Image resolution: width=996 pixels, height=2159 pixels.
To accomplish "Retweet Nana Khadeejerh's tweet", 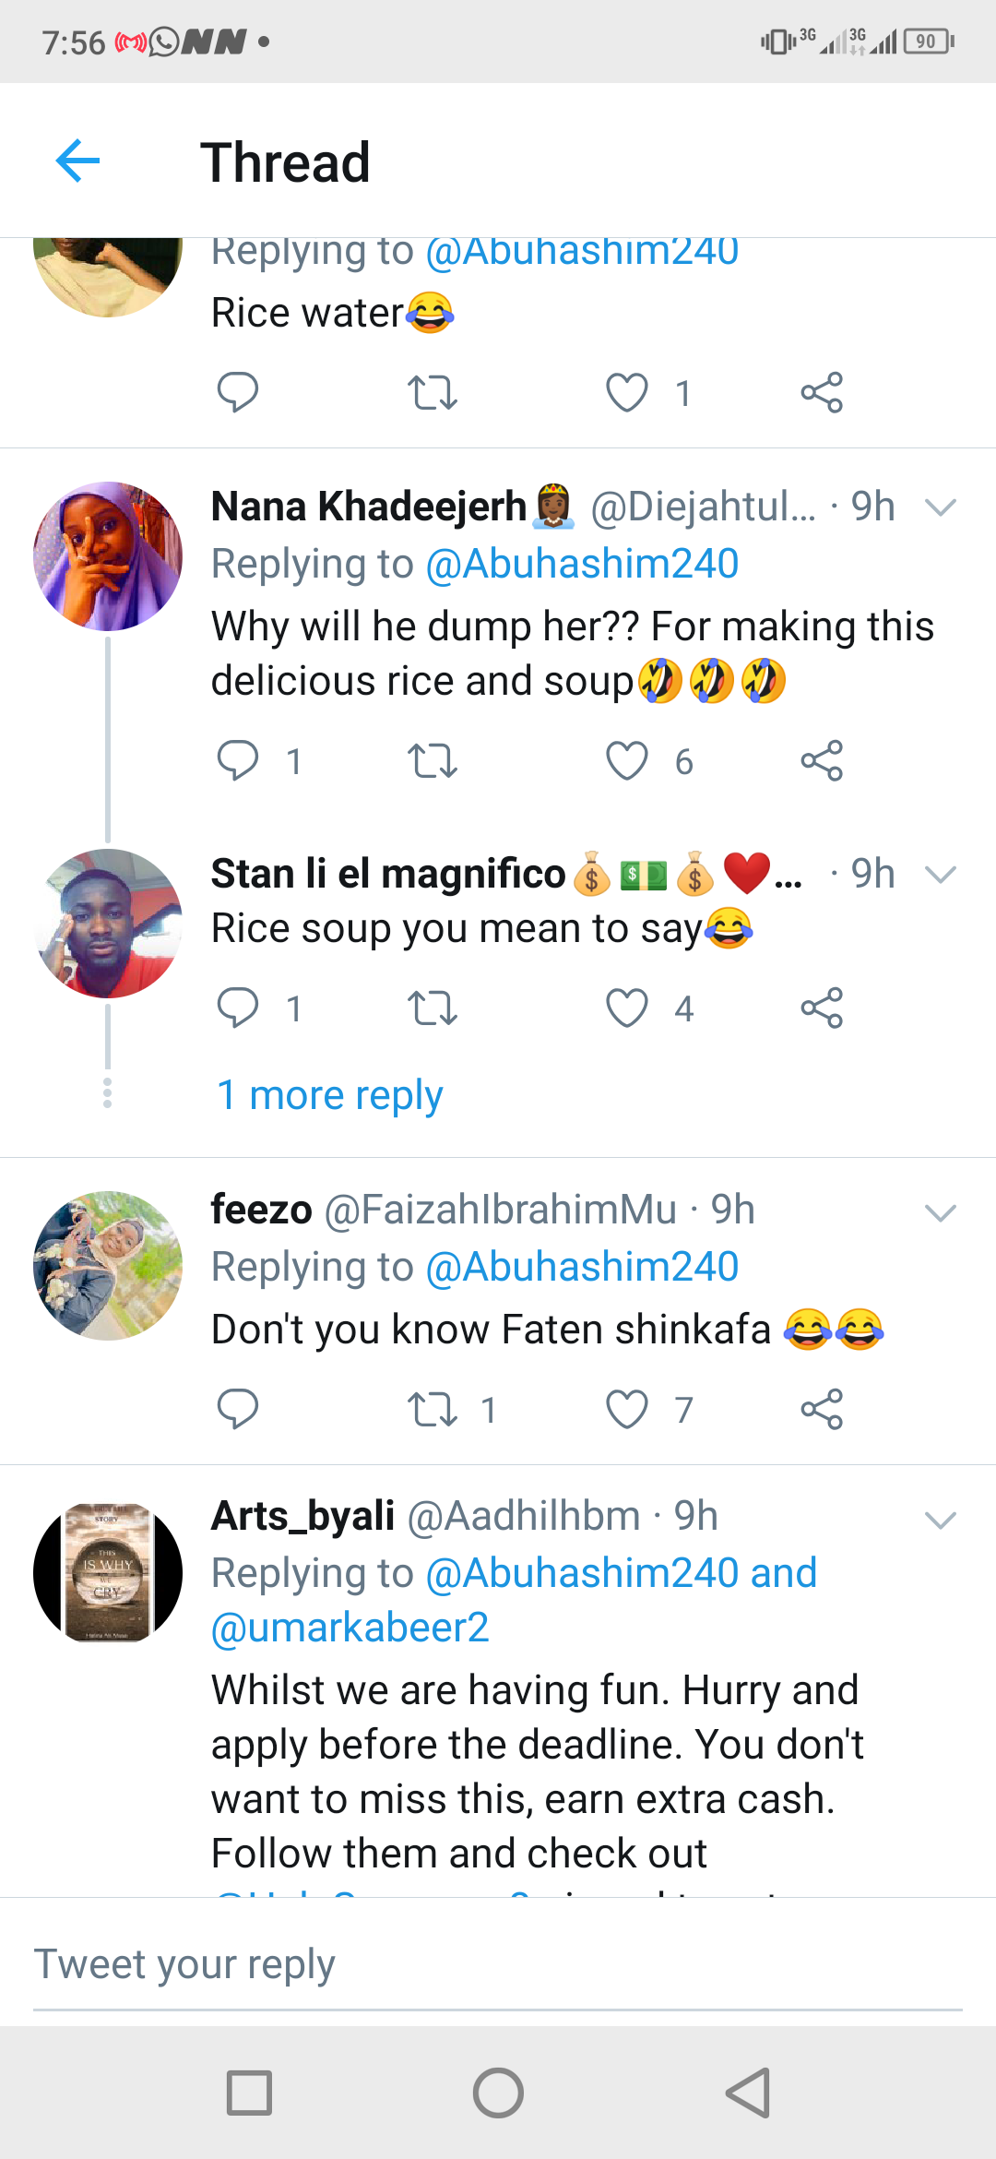I will [433, 761].
